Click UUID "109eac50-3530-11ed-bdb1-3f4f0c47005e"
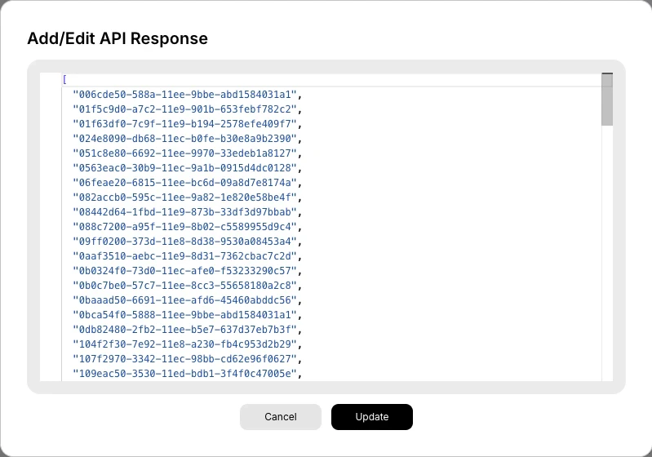 click(184, 374)
